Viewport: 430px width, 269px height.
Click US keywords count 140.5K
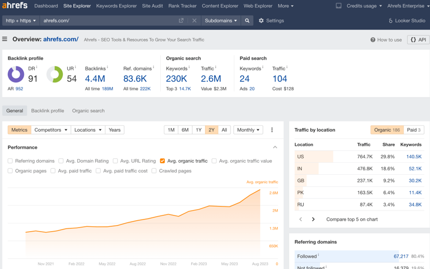(x=414, y=157)
